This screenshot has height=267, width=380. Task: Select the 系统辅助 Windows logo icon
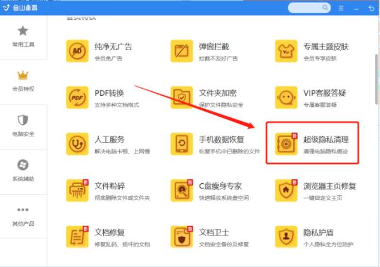23,165
